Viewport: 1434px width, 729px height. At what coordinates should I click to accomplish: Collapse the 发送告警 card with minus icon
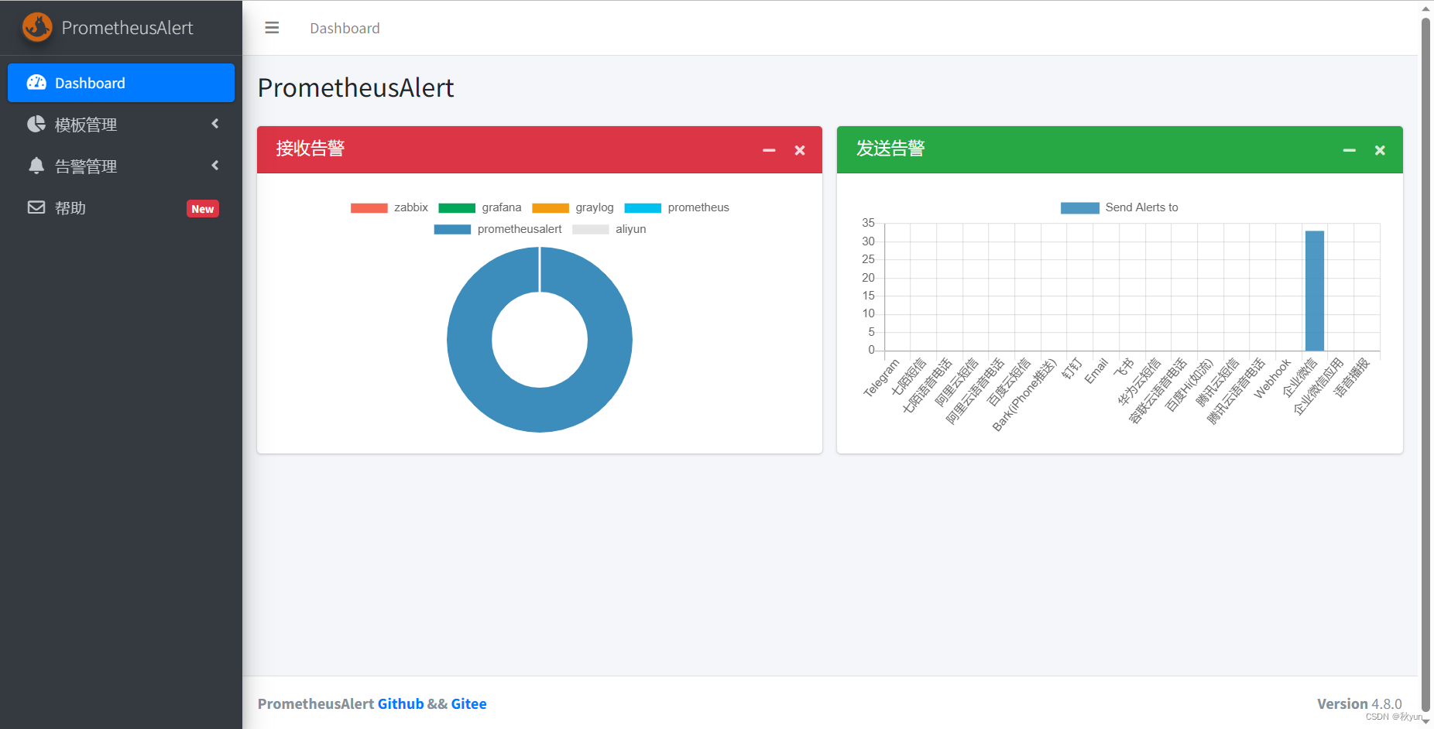point(1349,150)
